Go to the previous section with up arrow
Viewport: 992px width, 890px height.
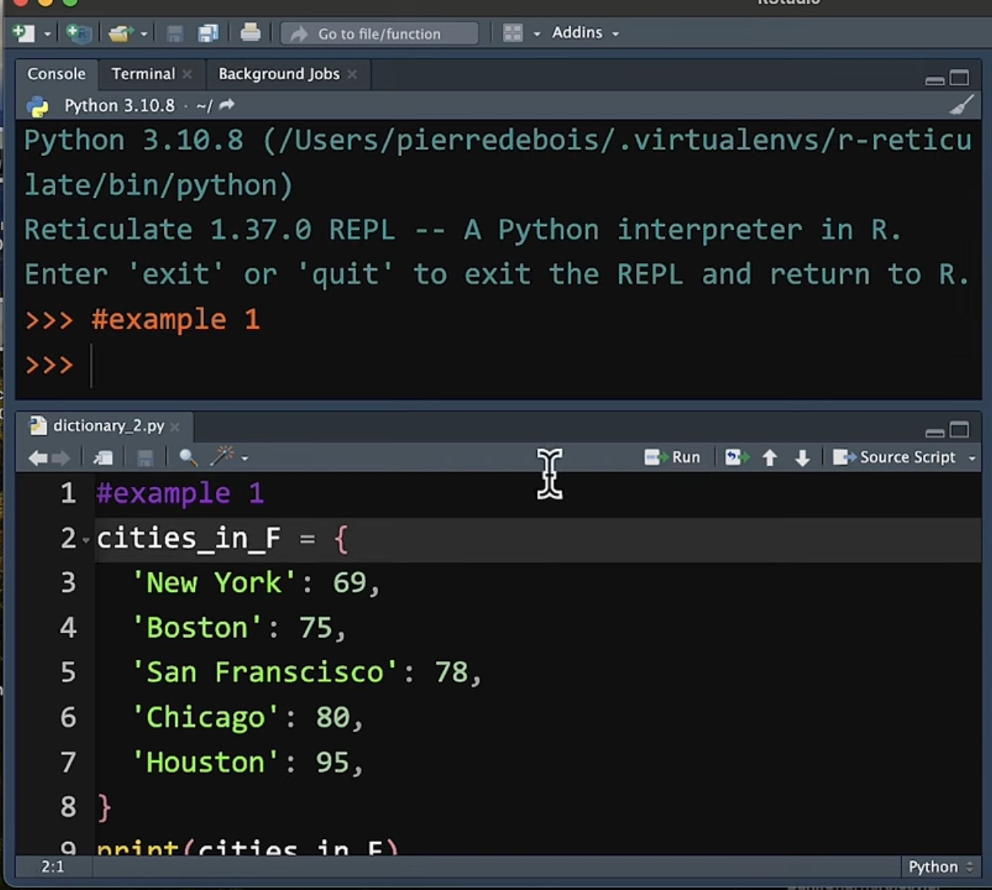(x=770, y=457)
